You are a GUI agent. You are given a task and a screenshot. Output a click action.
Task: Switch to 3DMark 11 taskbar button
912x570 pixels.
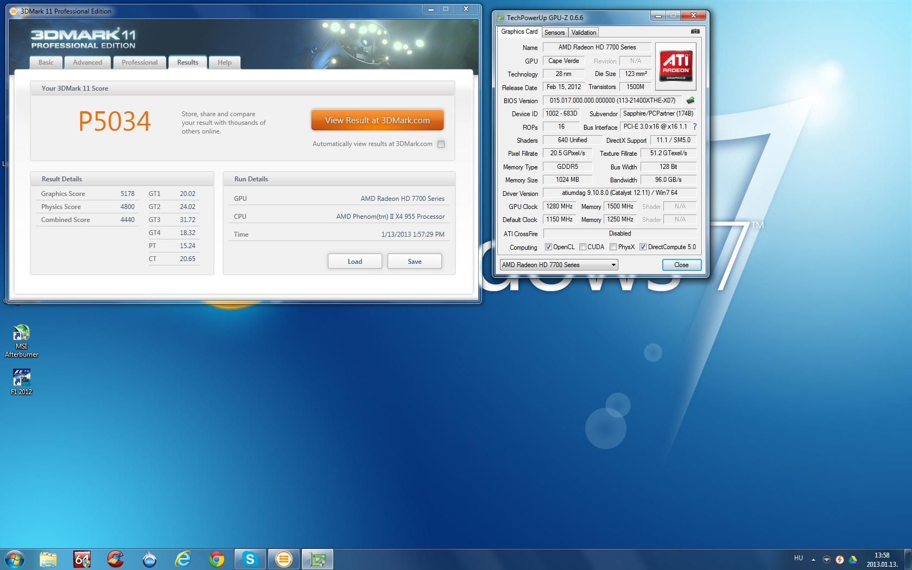283,559
